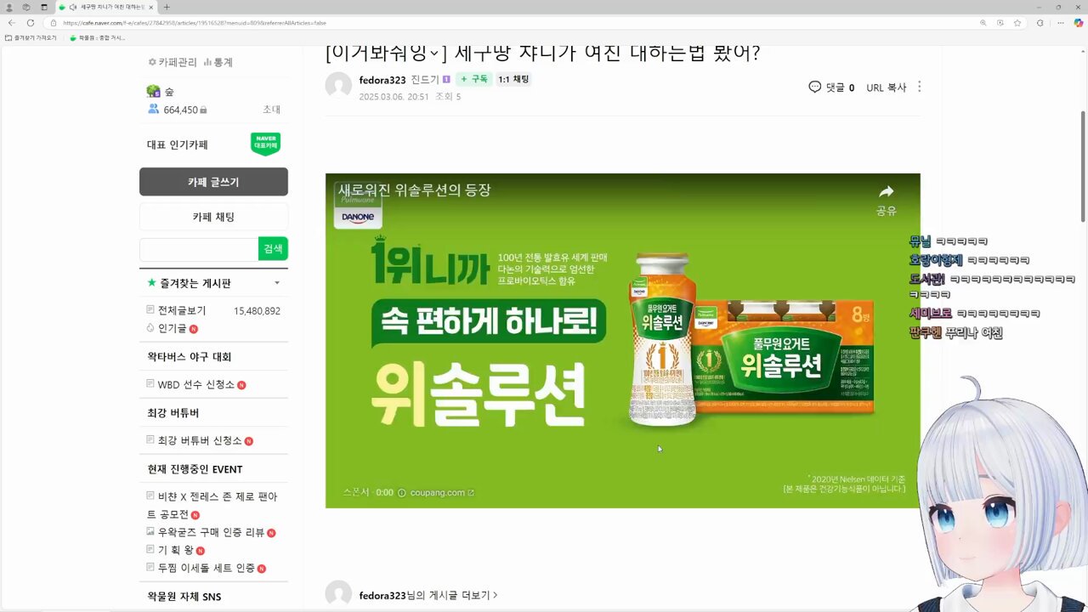Collapse 즐겨찾는 게시판 dropdown arrow
The width and height of the screenshot is (1088, 612).
tap(277, 283)
